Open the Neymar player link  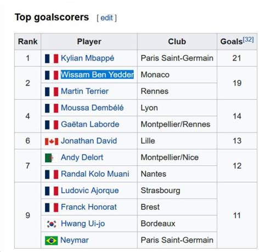(75, 240)
